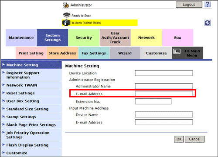Screen dimensions: 218x157
Task: Expand the Reset Settings arrow
Action: coord(3,93)
